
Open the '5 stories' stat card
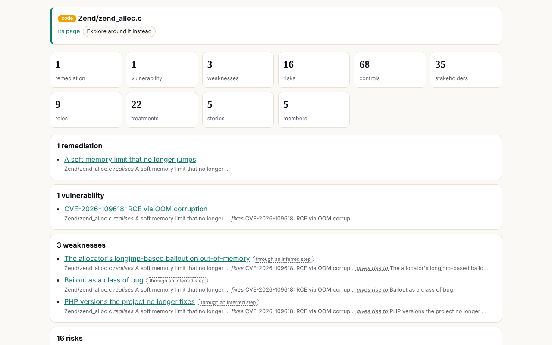coord(238,110)
